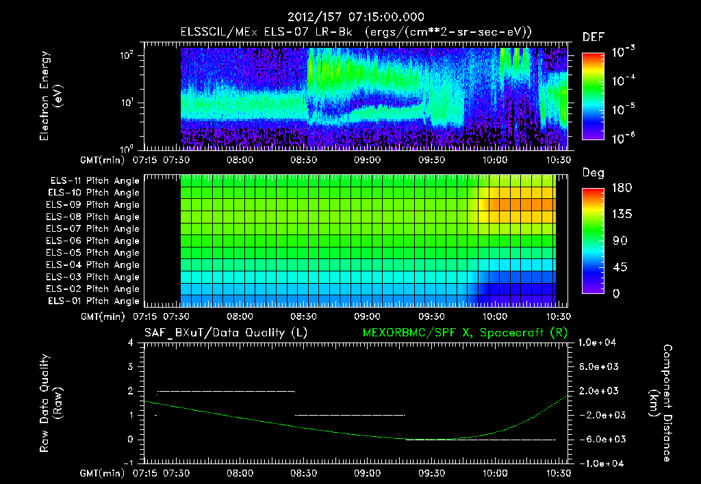Click the 135 value on Deg scale
This screenshot has width=701, height=484.
click(x=622, y=215)
